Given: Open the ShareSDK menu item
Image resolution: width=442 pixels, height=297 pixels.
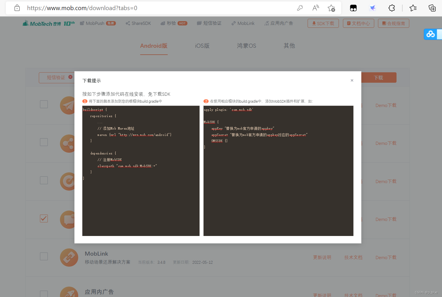Looking at the screenshot, I should click(138, 23).
